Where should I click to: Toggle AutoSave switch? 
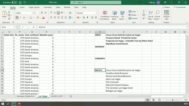[x=14, y=2]
